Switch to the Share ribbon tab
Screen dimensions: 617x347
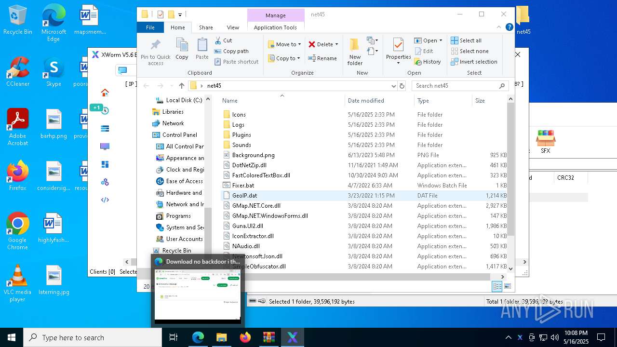tap(206, 27)
